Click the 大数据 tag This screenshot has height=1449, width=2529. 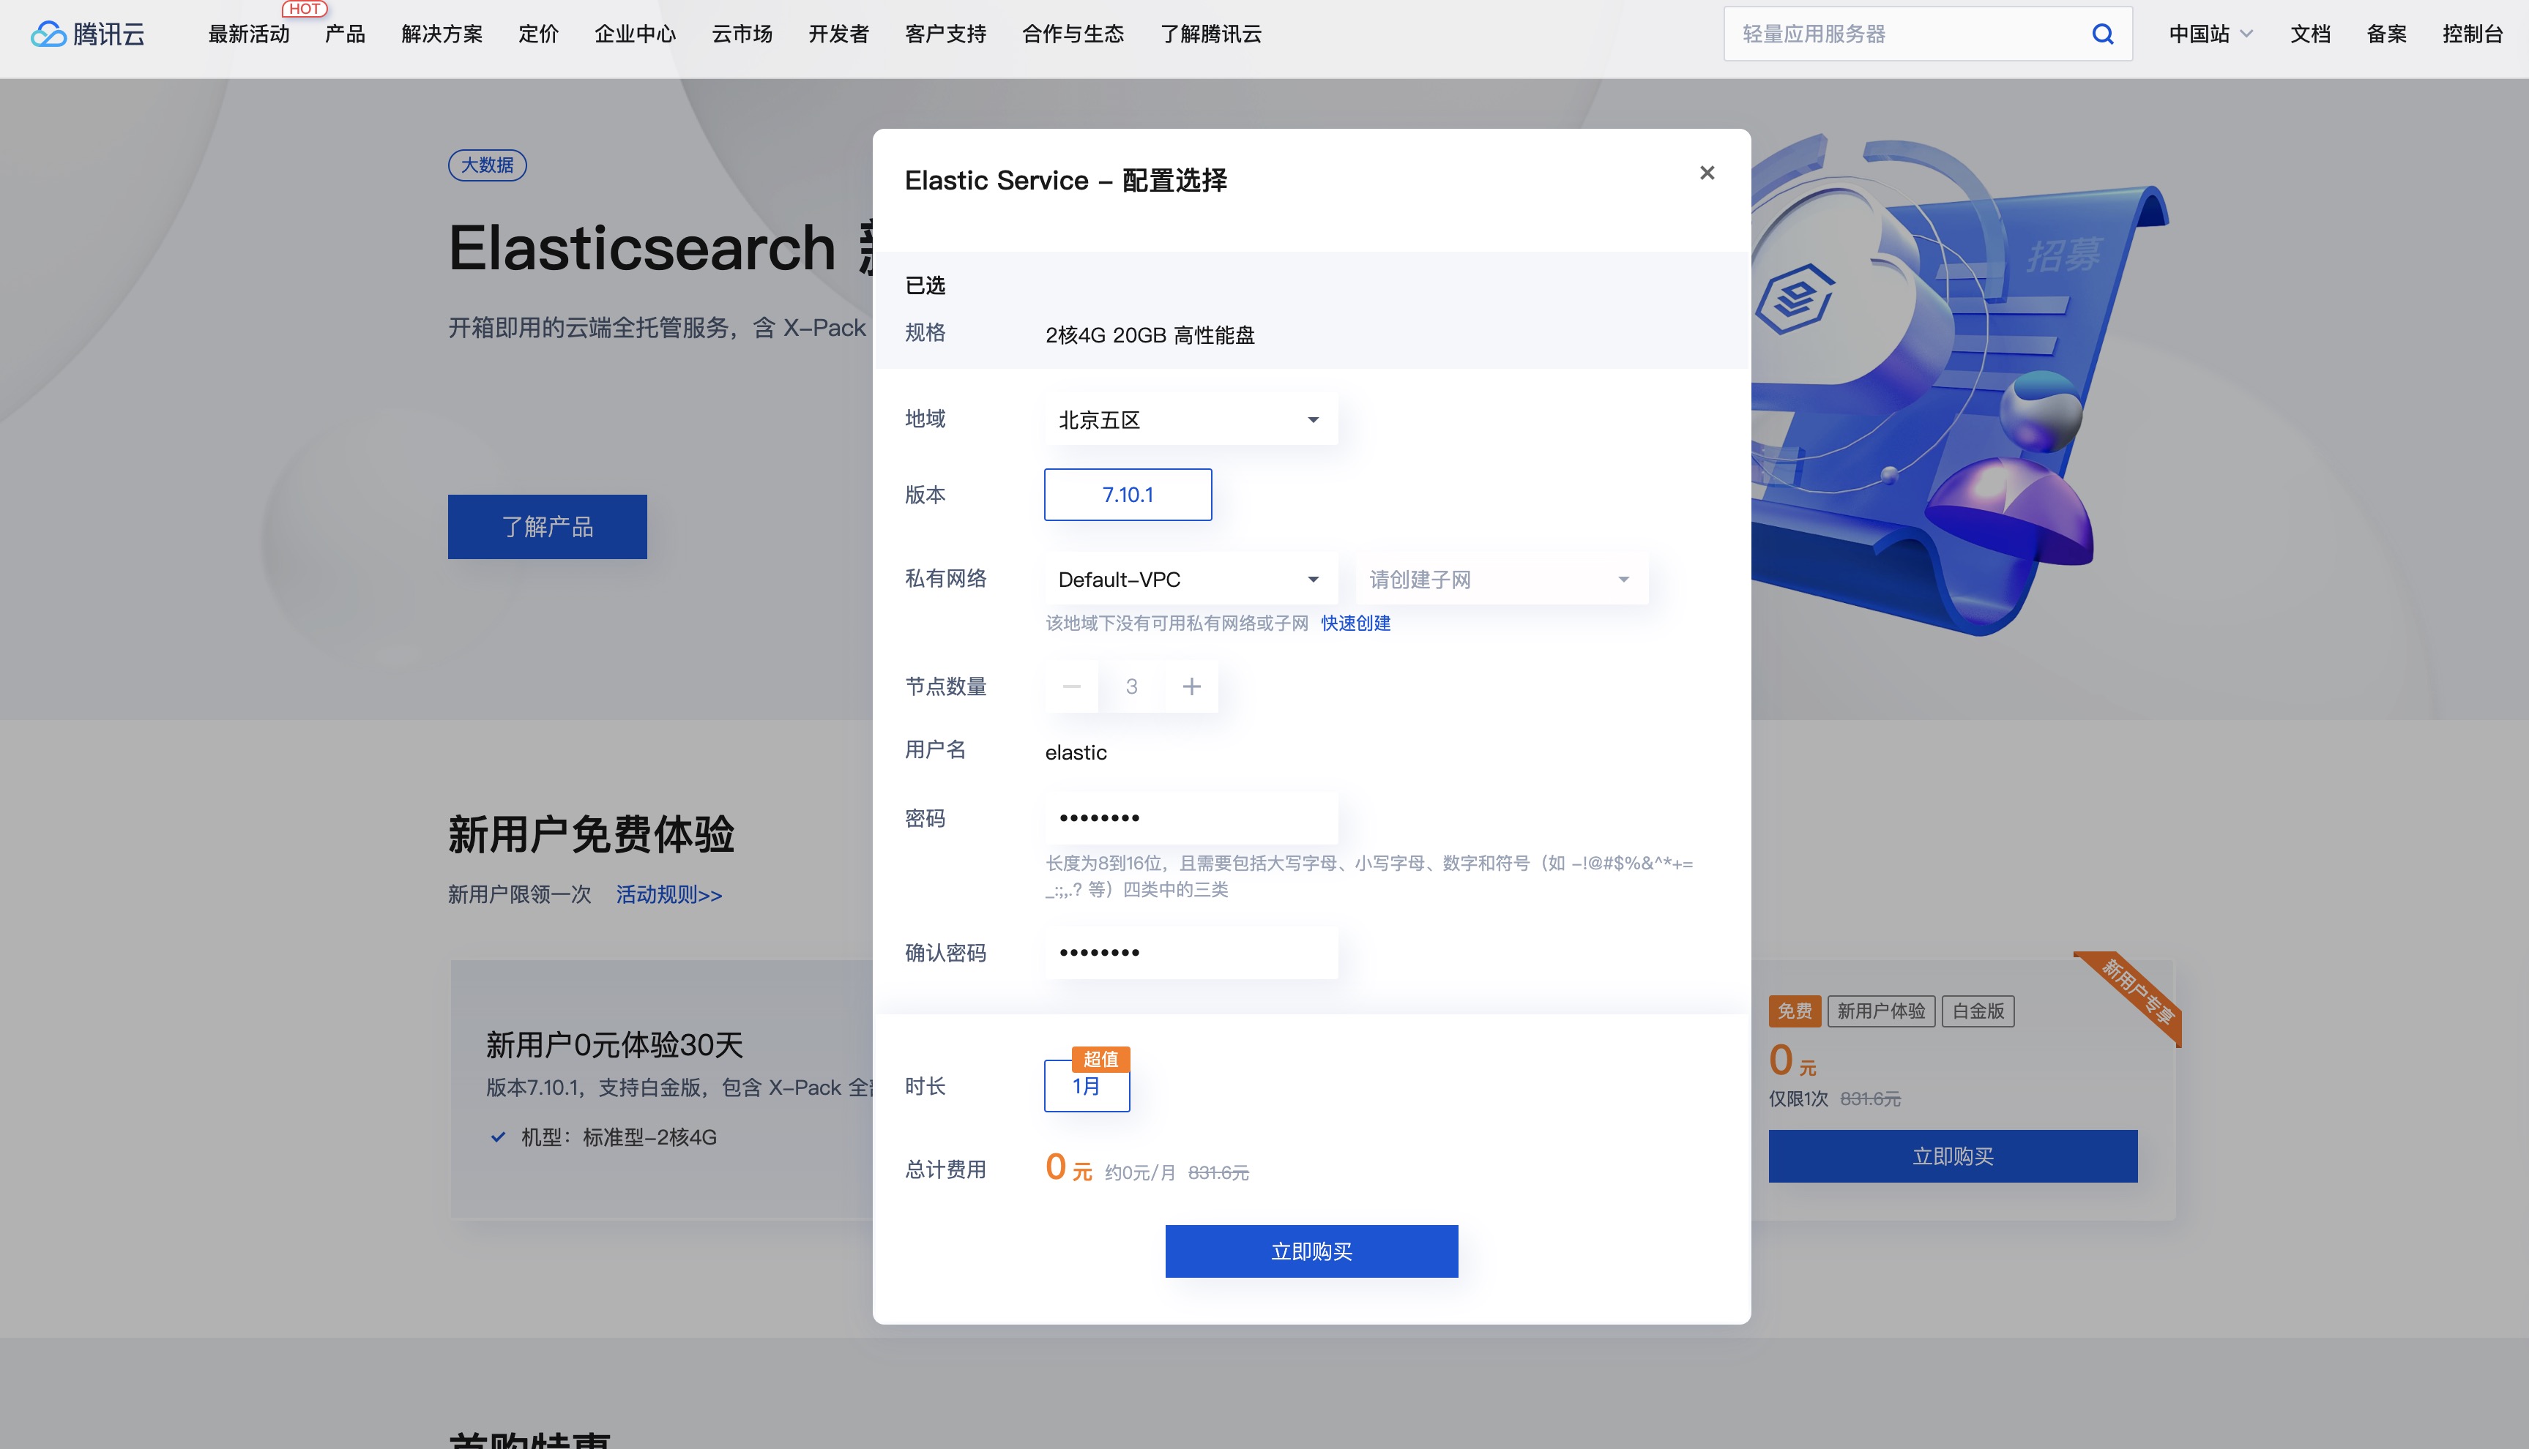click(487, 165)
